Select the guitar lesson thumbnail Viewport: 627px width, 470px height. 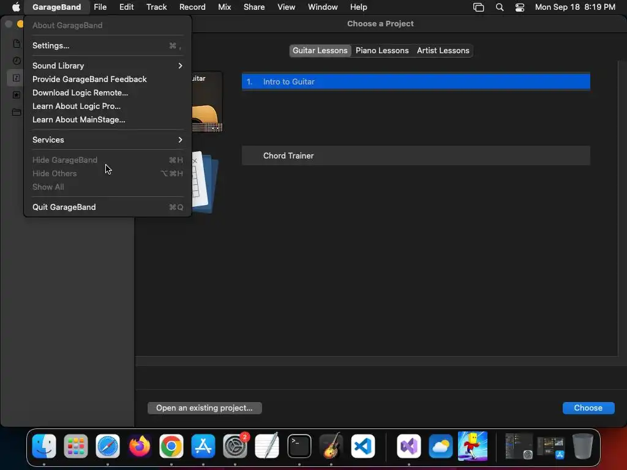pos(207,102)
